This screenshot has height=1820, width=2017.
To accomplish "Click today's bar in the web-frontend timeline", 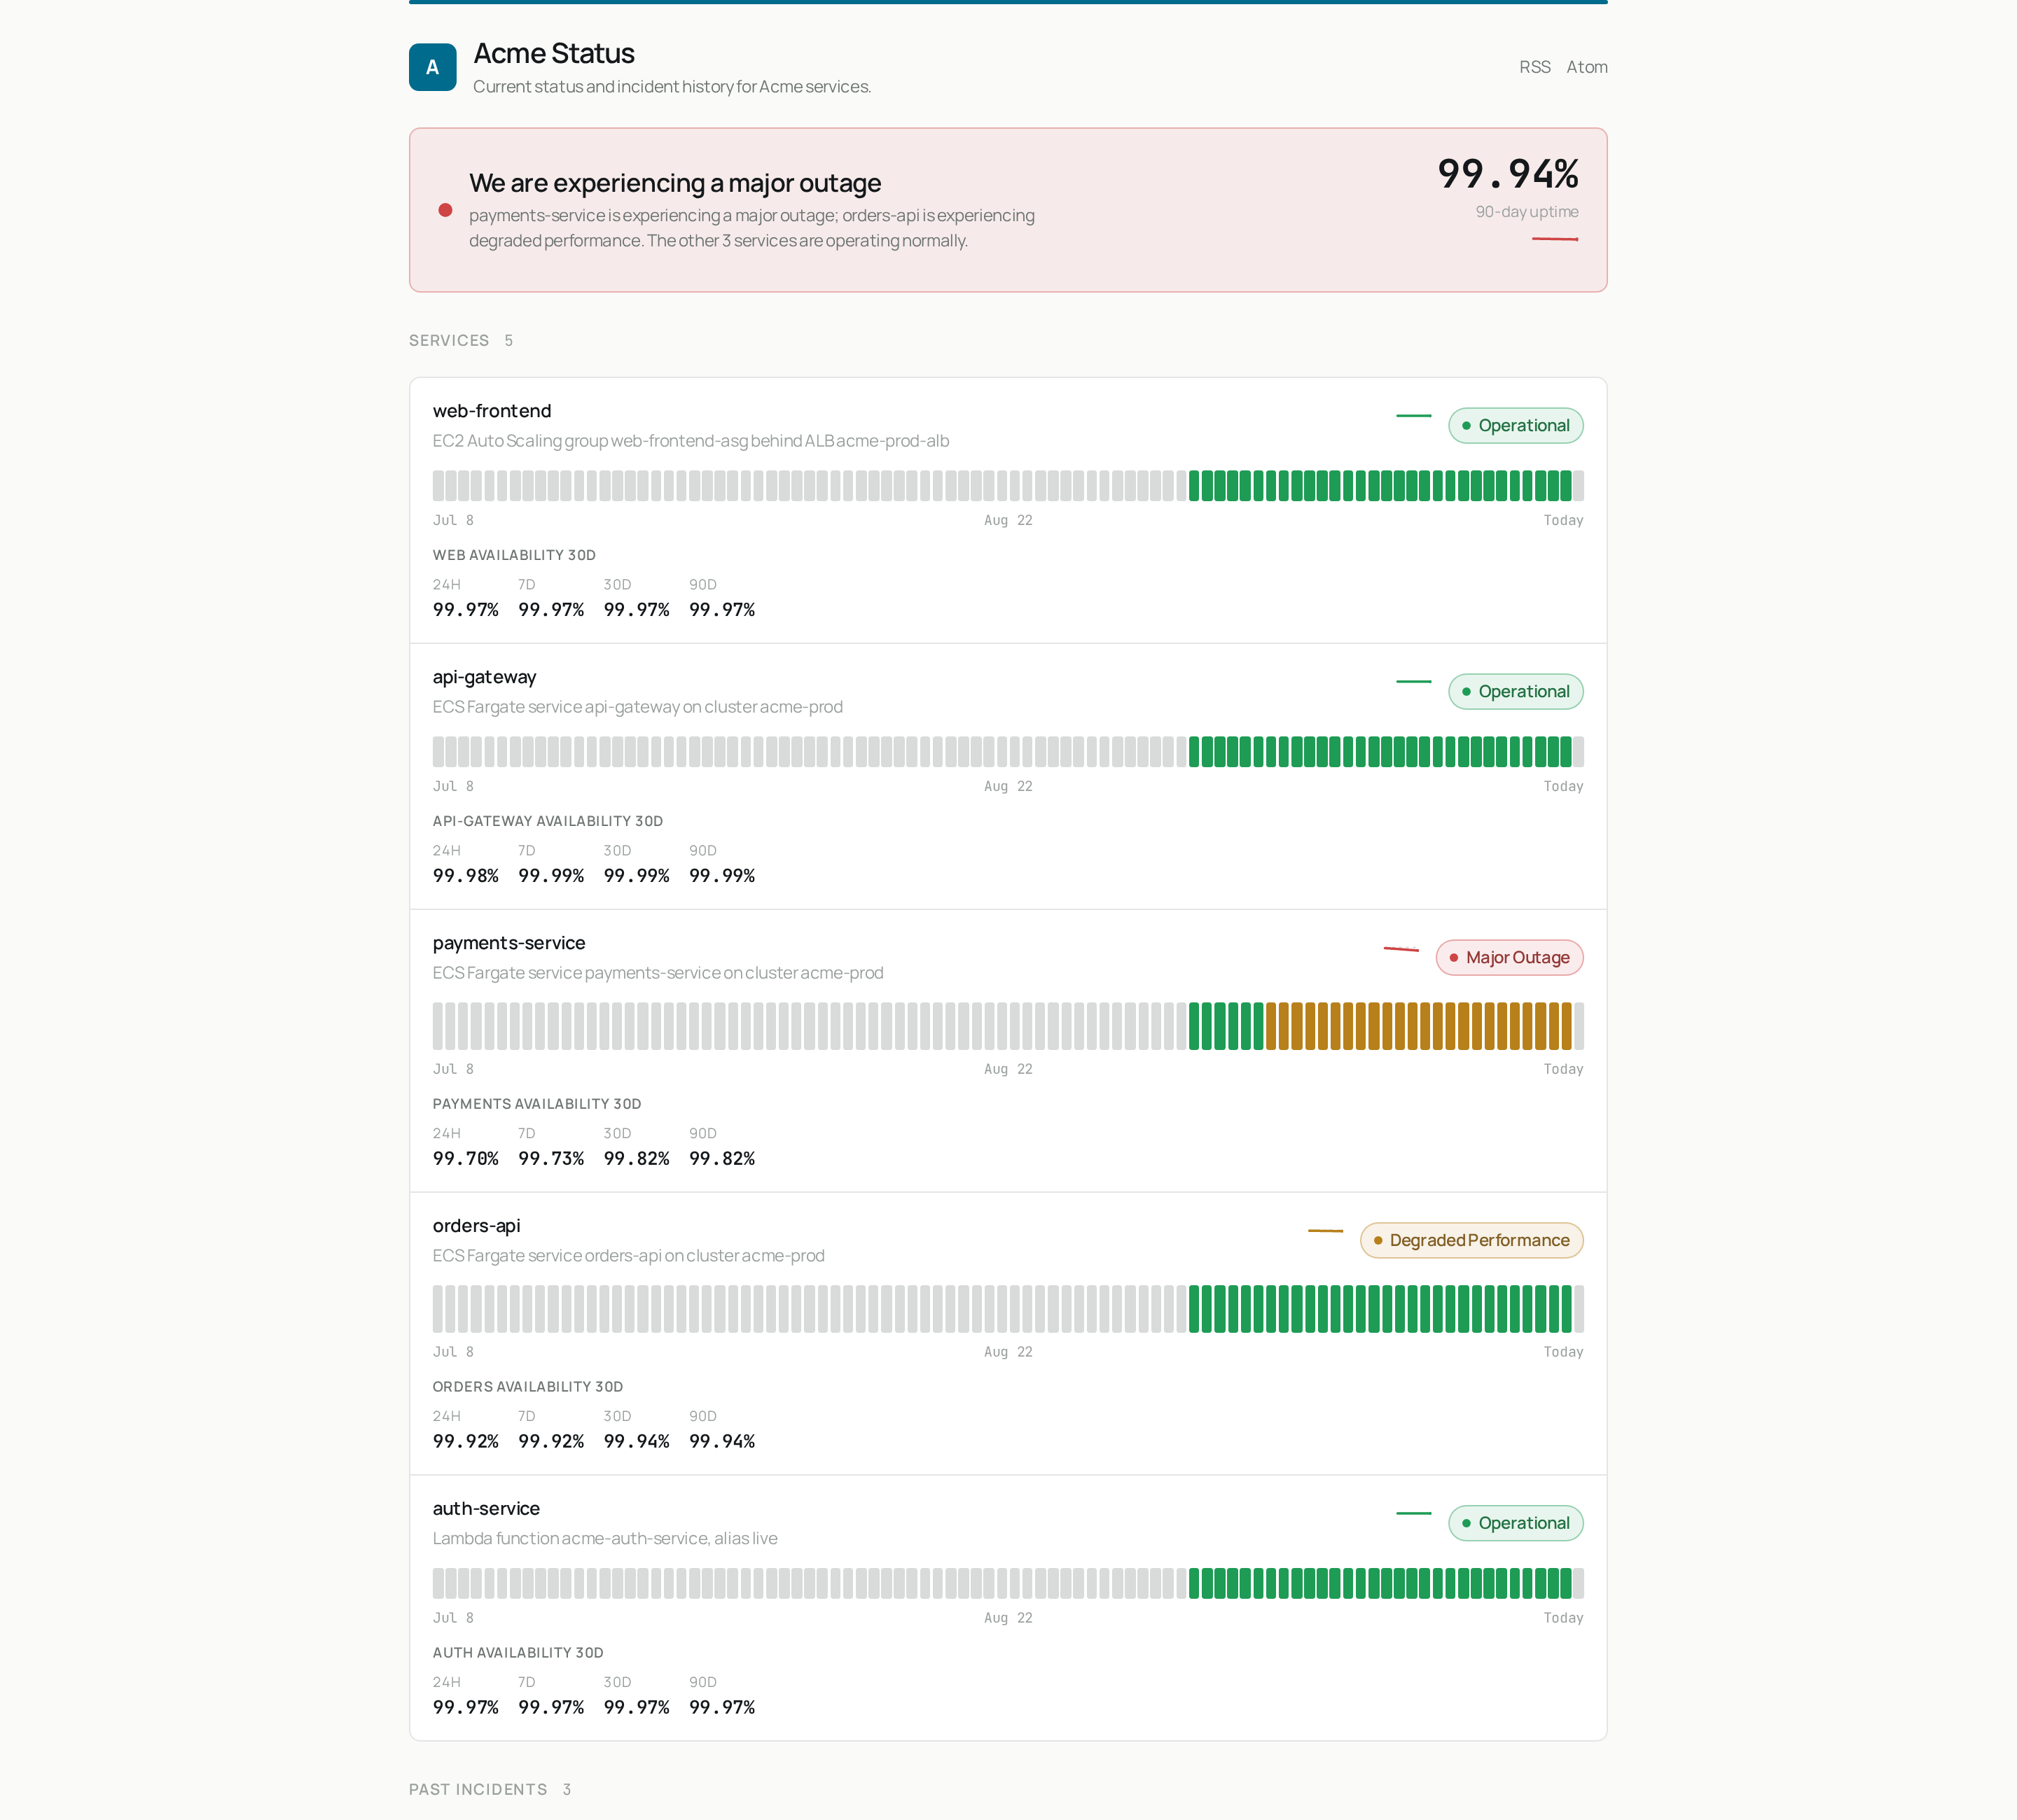I will coord(1578,486).
